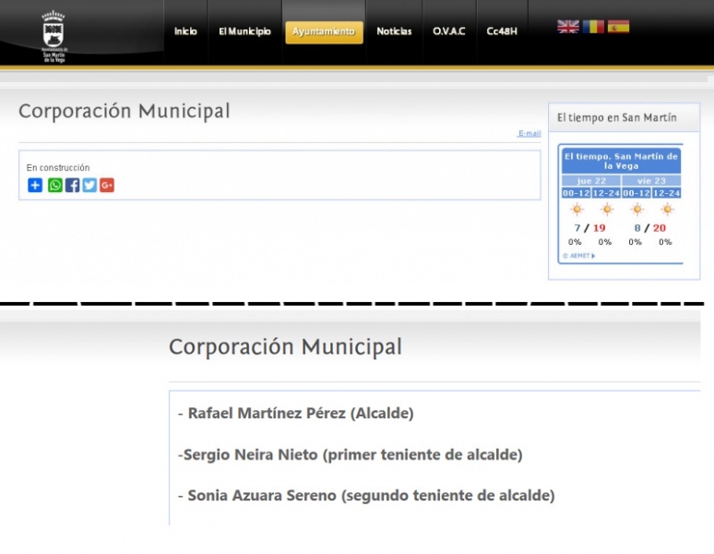Go to Inicio in the navigation bar
Viewport: 714px width, 554px height.
pos(185,31)
